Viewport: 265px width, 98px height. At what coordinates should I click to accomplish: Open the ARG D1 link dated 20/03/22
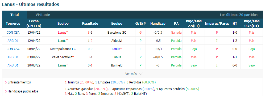[x=13, y=65]
